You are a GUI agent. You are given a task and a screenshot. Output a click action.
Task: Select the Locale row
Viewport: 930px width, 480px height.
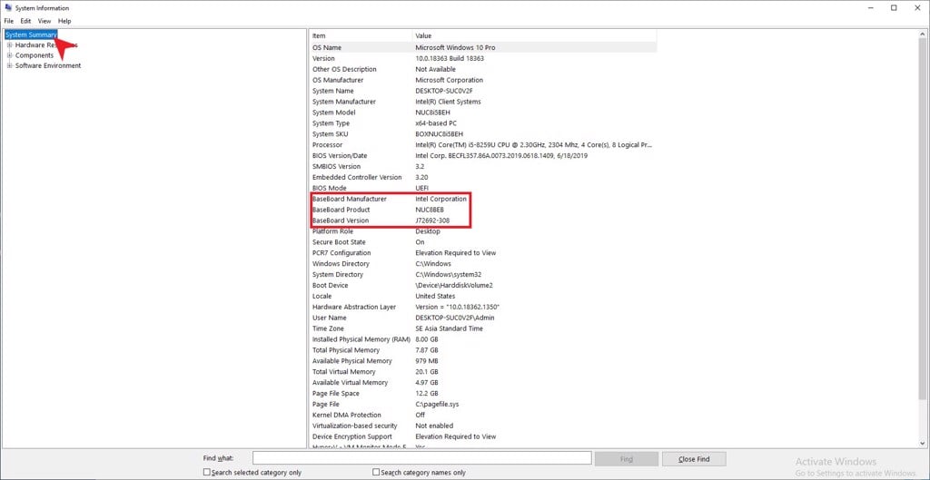coord(483,296)
